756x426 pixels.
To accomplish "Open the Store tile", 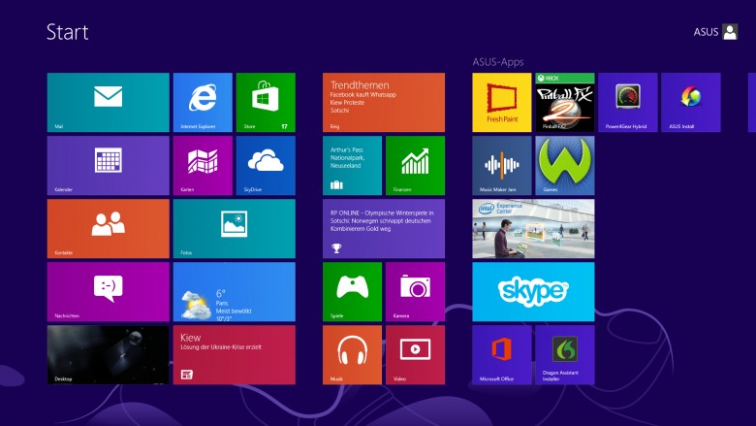I will pyautogui.click(x=266, y=102).
